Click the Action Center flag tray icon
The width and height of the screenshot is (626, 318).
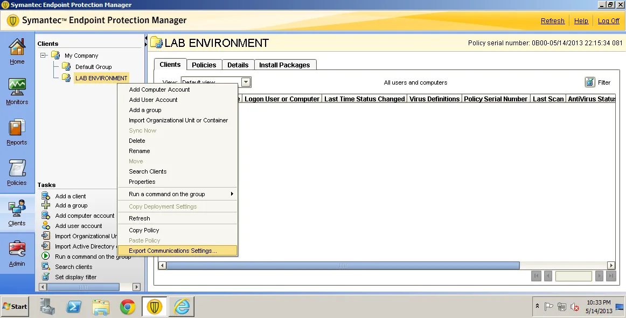pyautogui.click(x=549, y=307)
